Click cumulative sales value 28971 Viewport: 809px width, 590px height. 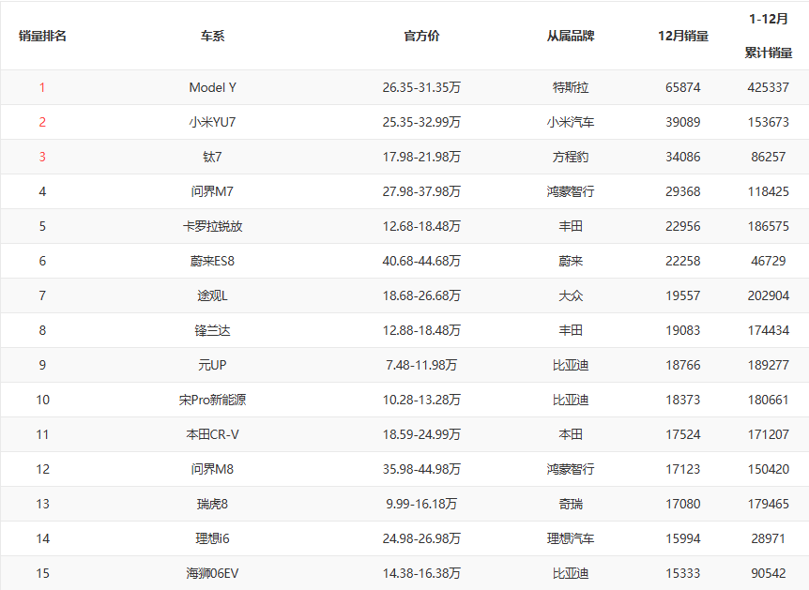tap(769, 538)
